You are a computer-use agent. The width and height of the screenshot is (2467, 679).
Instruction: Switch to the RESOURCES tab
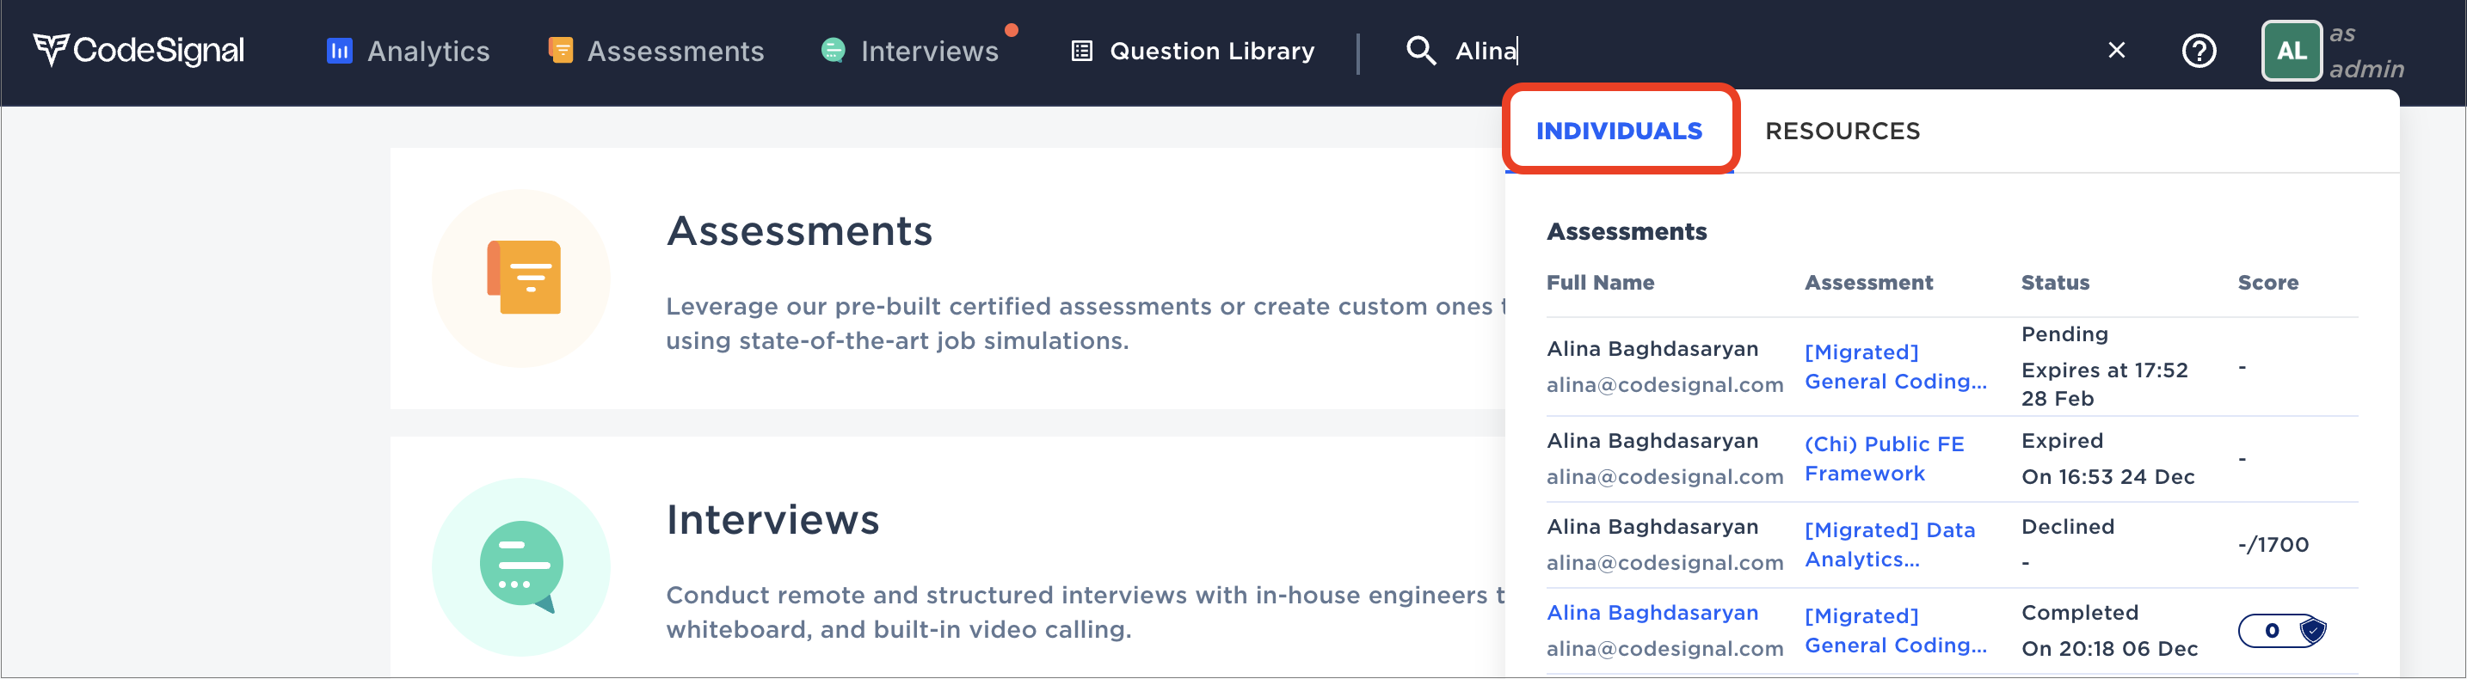click(x=1843, y=131)
